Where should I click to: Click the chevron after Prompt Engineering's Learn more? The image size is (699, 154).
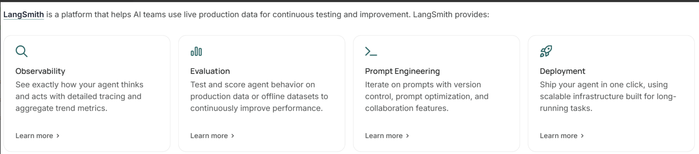point(407,136)
